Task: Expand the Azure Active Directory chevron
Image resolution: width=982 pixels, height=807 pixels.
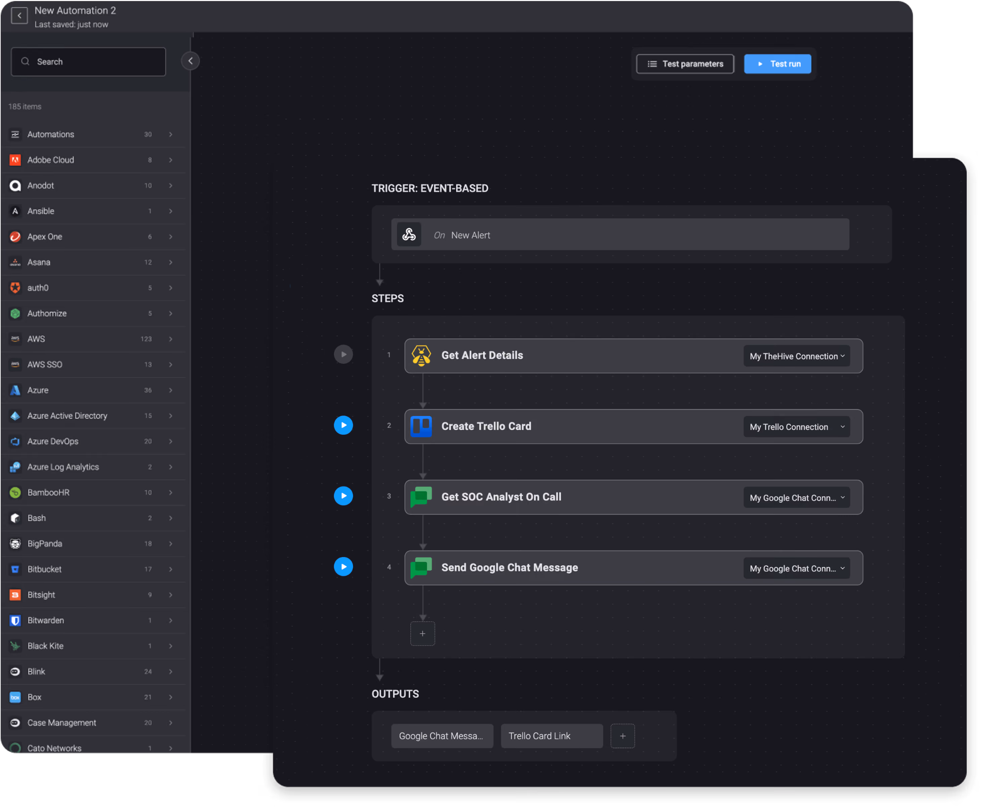Action: click(171, 415)
